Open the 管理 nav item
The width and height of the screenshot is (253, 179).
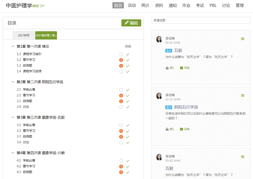pos(239,5)
